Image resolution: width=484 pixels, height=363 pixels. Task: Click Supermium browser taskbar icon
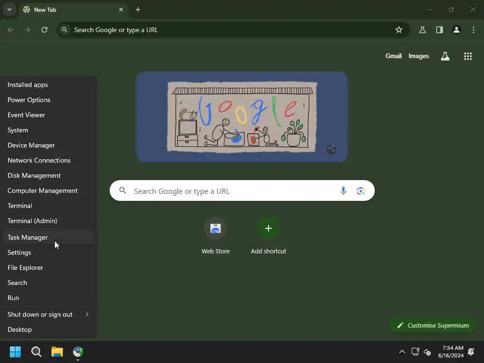(x=78, y=352)
